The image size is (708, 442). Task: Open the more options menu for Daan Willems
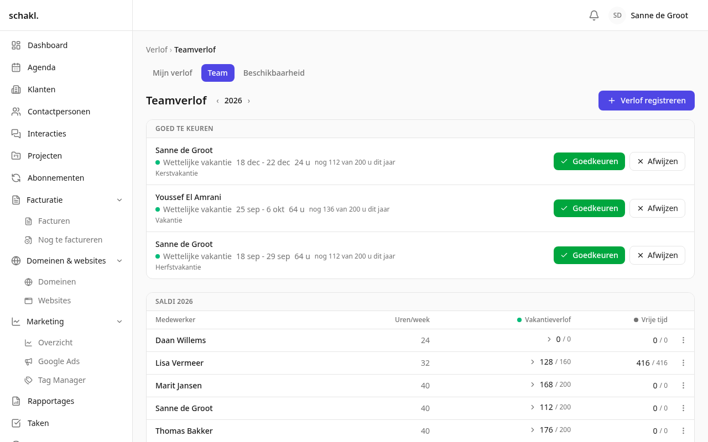coord(683,340)
